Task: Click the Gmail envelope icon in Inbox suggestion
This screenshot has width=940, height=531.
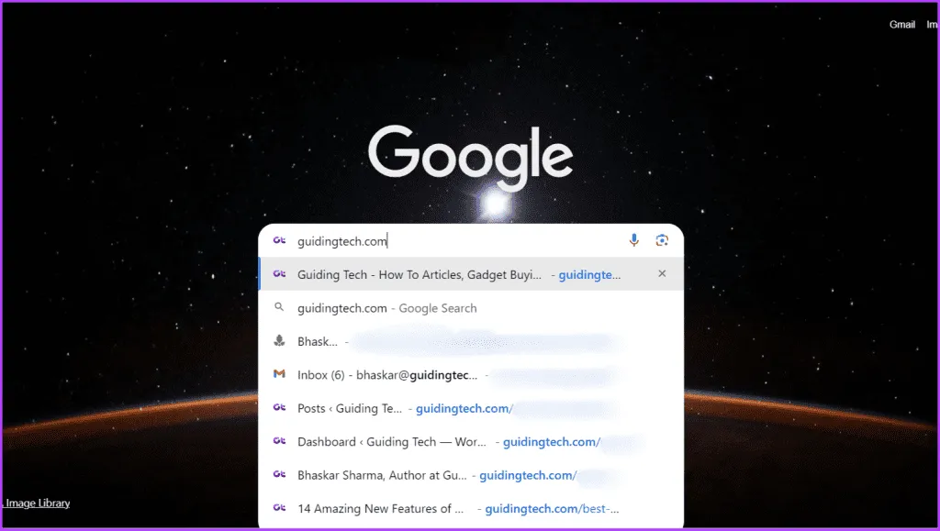Action: (279, 374)
